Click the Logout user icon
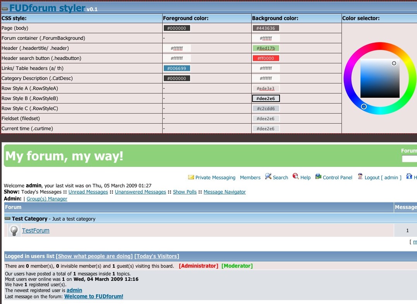The image size is (417, 304). pyautogui.click(x=360, y=176)
